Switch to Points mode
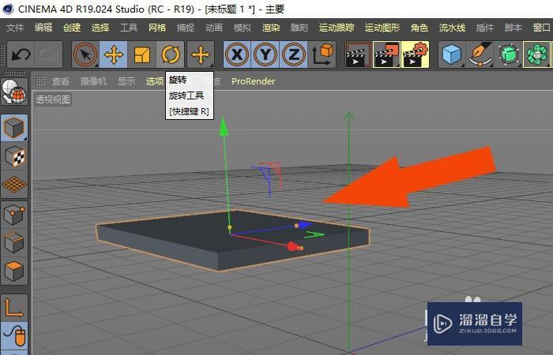Image resolution: width=553 pixels, height=355 pixels. pyautogui.click(x=14, y=215)
